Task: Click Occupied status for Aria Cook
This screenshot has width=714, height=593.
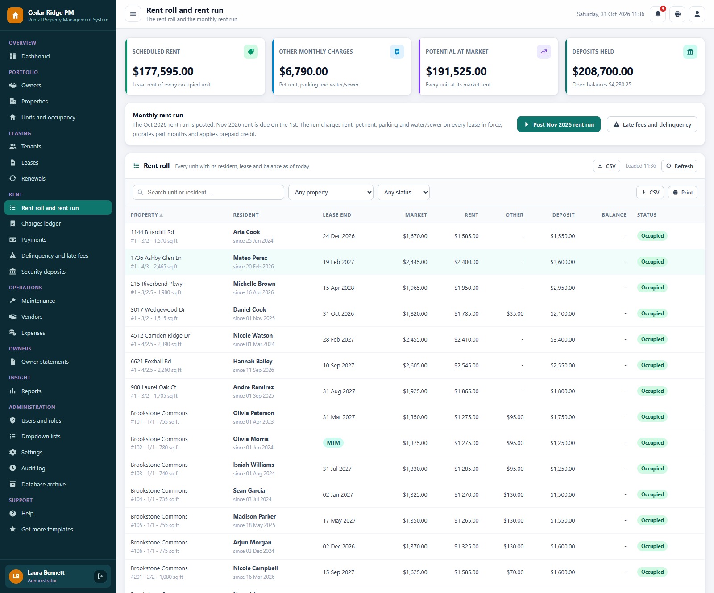Action: pyautogui.click(x=652, y=236)
